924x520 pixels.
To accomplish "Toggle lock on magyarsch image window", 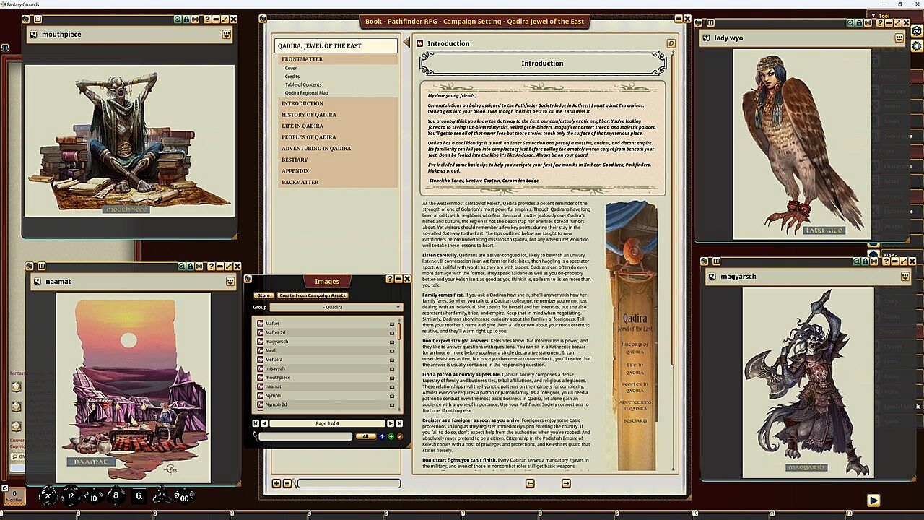I will click(866, 261).
